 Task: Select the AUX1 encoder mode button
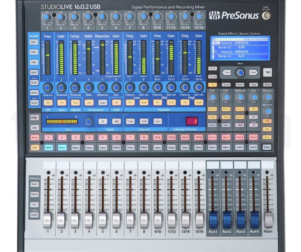point(34,72)
